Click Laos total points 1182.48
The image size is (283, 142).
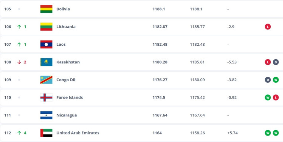[160, 44]
